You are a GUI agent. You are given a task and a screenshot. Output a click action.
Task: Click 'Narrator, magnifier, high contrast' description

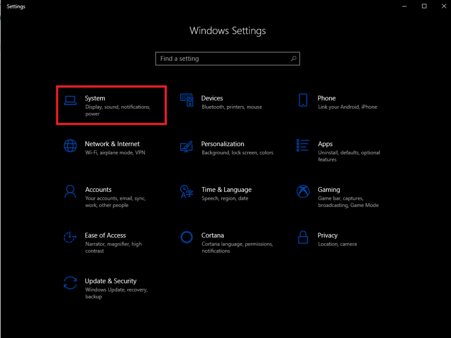[113, 247]
